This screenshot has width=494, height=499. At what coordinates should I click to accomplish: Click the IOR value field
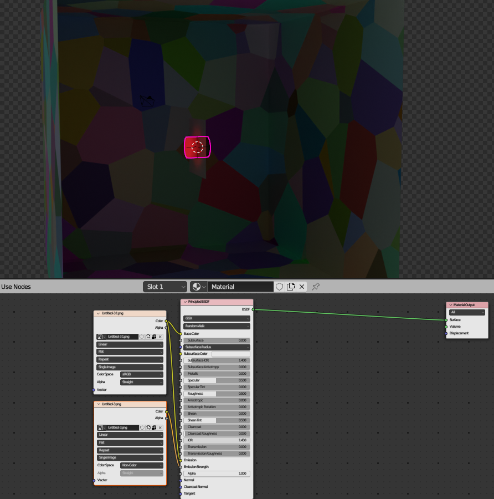(x=217, y=440)
